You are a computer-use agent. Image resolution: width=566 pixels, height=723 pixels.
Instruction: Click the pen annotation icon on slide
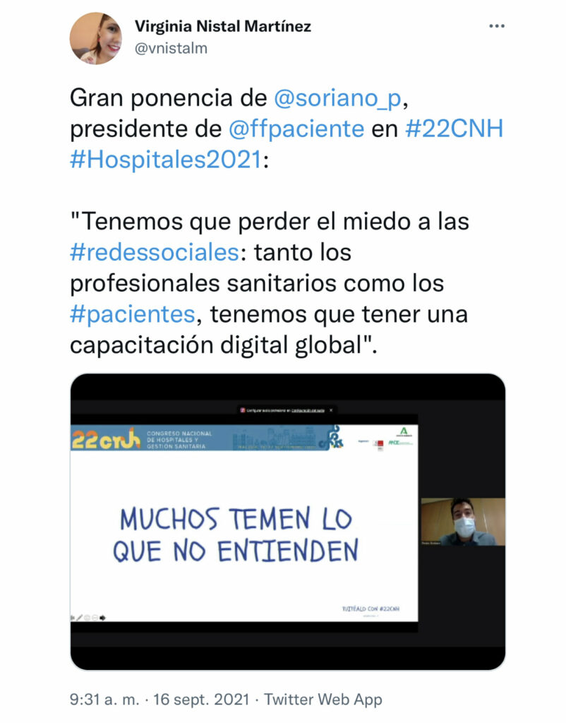pos(79,617)
